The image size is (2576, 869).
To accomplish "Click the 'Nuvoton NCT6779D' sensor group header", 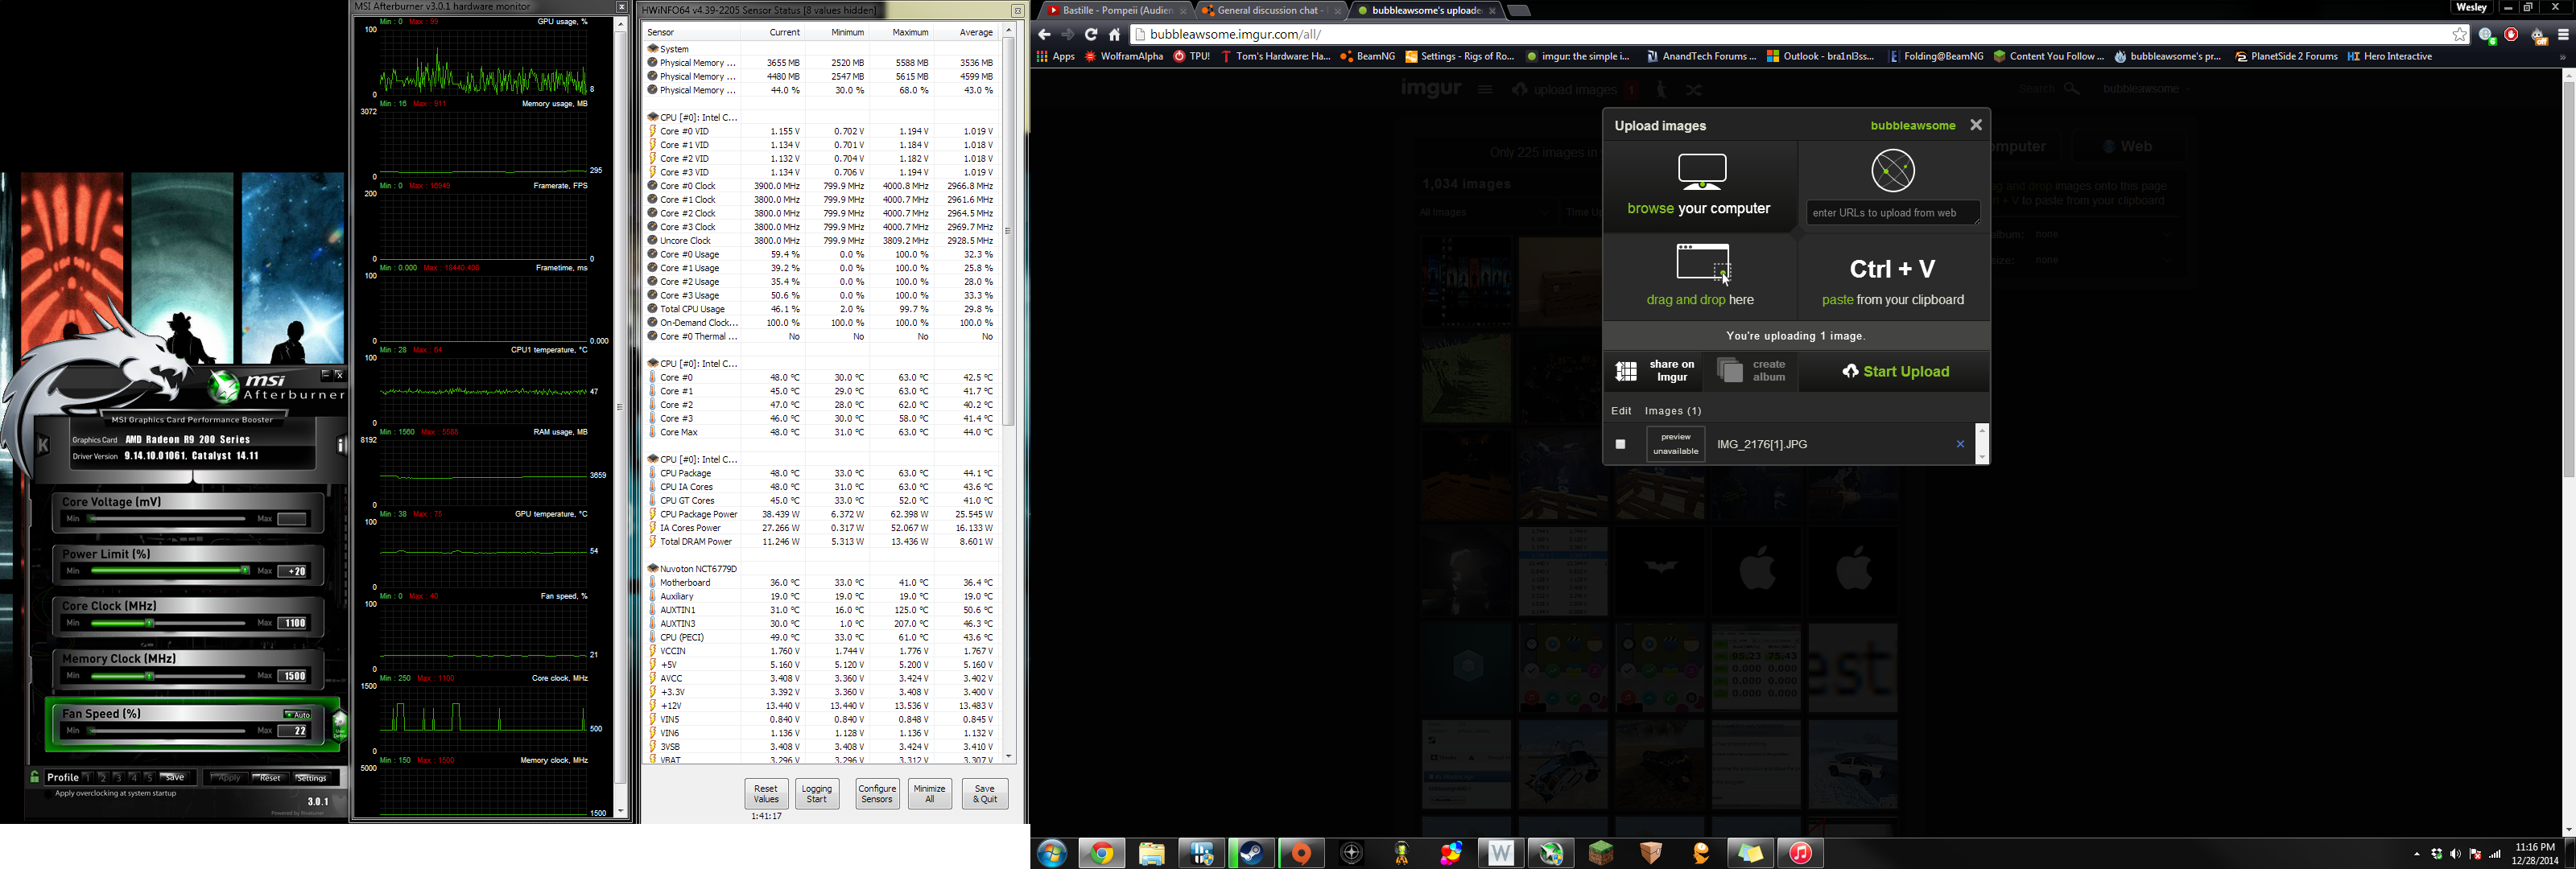I will point(698,568).
